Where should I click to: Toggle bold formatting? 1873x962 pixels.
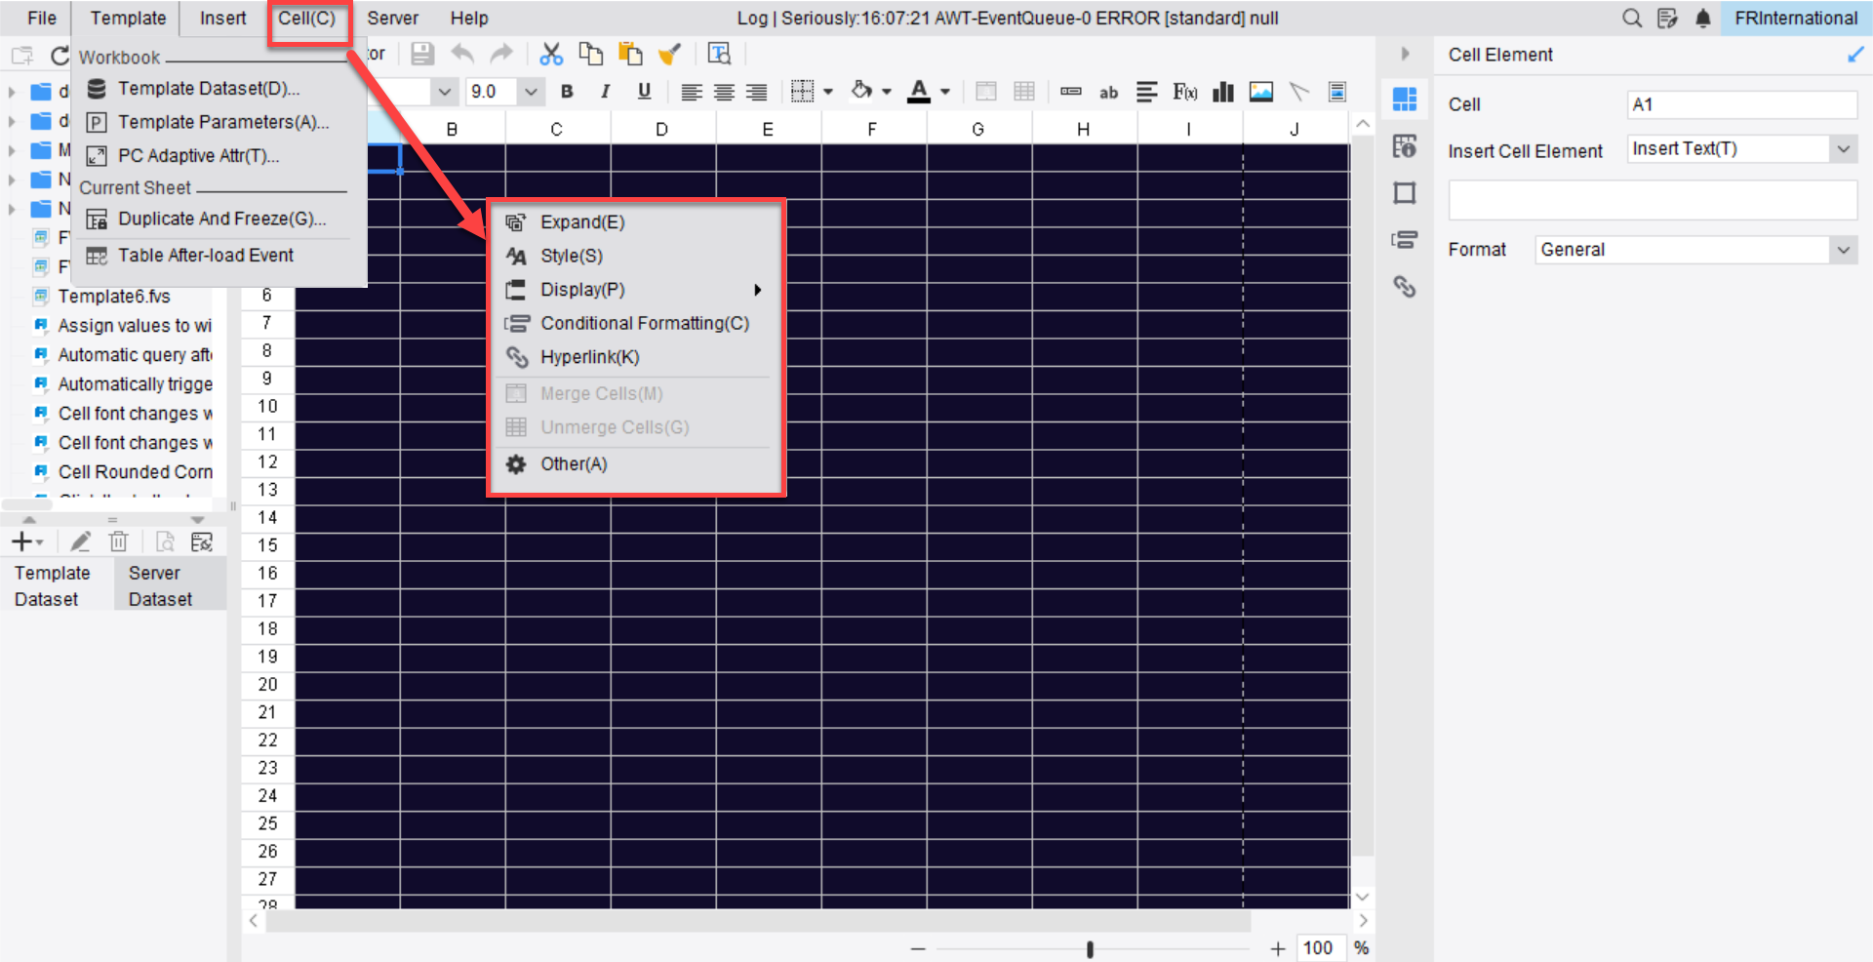point(567,92)
